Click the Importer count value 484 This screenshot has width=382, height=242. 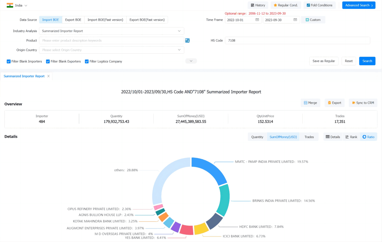pos(42,122)
